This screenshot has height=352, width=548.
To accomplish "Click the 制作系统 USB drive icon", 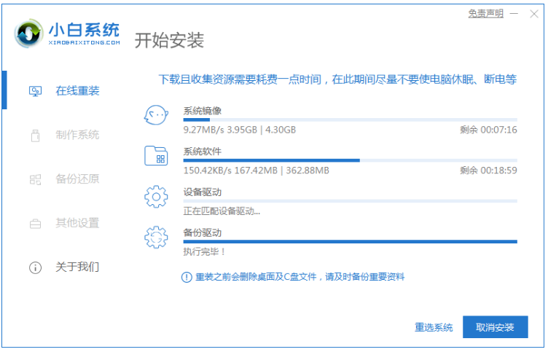I will [x=34, y=136].
